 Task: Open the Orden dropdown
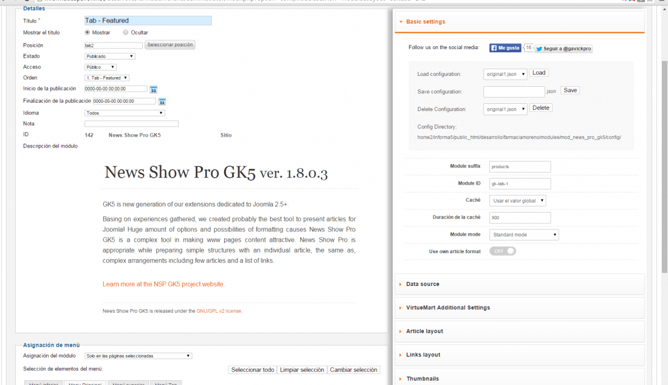(107, 78)
